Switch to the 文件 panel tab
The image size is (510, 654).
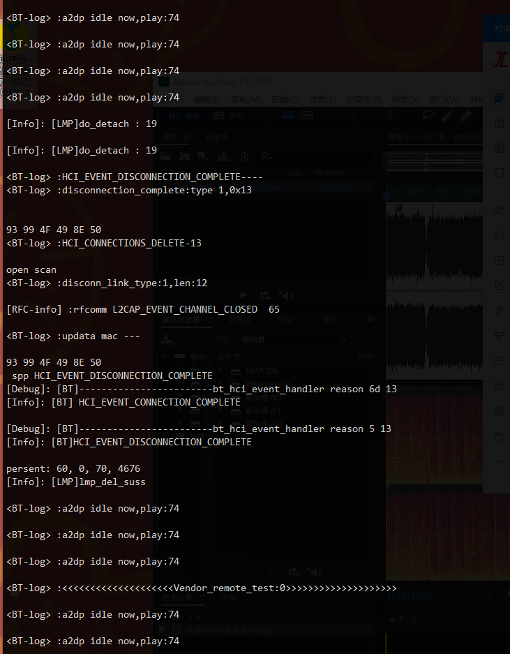170,137
